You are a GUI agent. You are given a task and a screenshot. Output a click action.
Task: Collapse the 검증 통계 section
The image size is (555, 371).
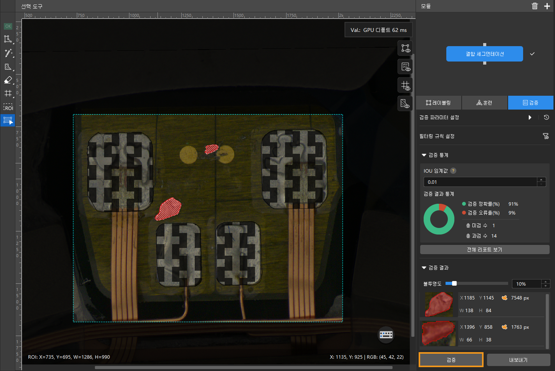(424, 155)
